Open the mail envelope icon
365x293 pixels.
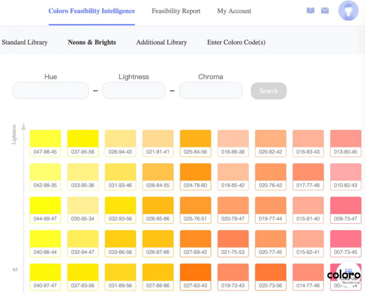coord(325,11)
